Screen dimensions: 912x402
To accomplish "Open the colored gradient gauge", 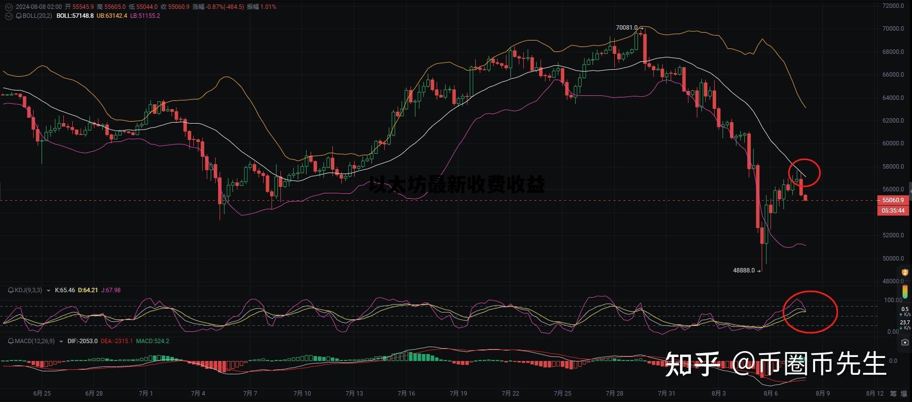I will 905,291.
